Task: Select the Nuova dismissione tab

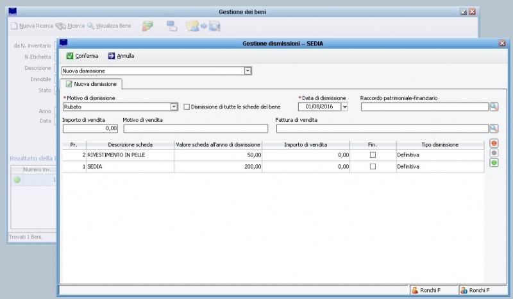Action: click(x=90, y=84)
